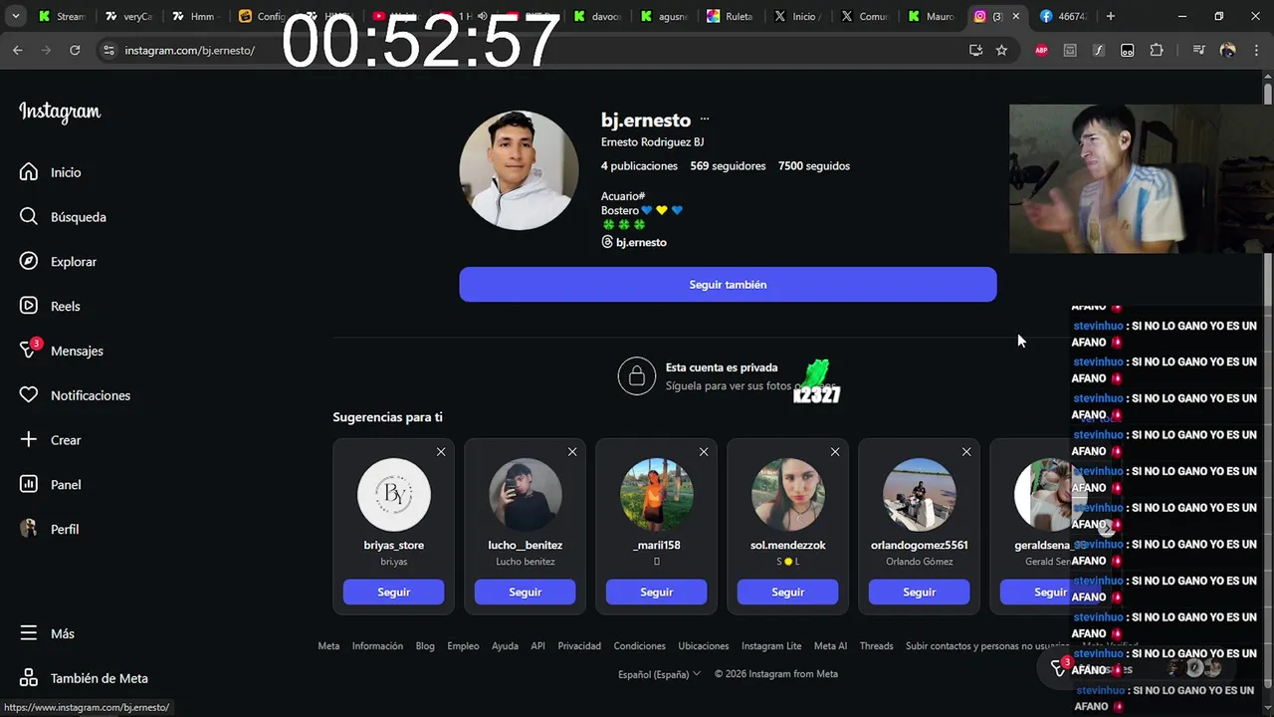
Task: Open the Notificaciones heart icon
Action: 29,395
